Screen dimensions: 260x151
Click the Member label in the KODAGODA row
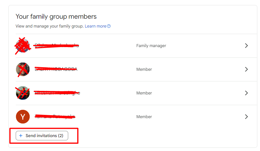(144, 69)
